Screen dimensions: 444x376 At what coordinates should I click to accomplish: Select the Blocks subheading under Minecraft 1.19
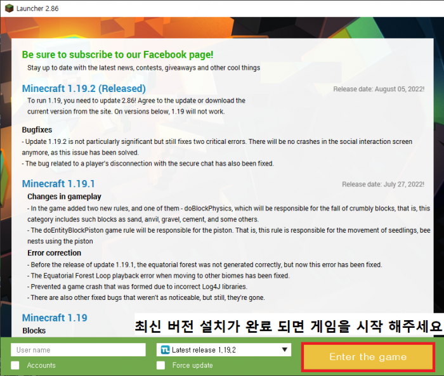point(34,330)
